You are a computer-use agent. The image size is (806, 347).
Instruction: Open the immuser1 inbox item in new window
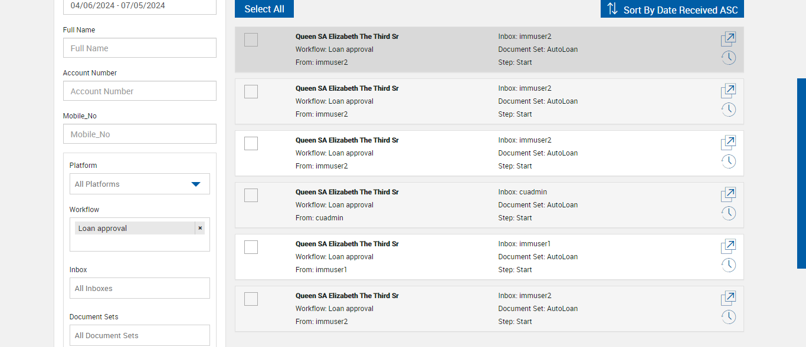point(728,246)
